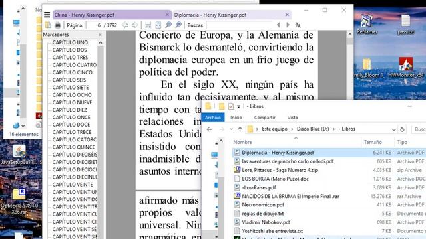Open bookmark CAPÍTULO QUINCE
The image size is (426, 239).
[74, 147]
